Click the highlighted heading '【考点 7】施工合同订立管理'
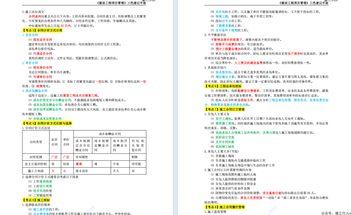The height and width of the screenshot is (215, 351). tap(225, 110)
